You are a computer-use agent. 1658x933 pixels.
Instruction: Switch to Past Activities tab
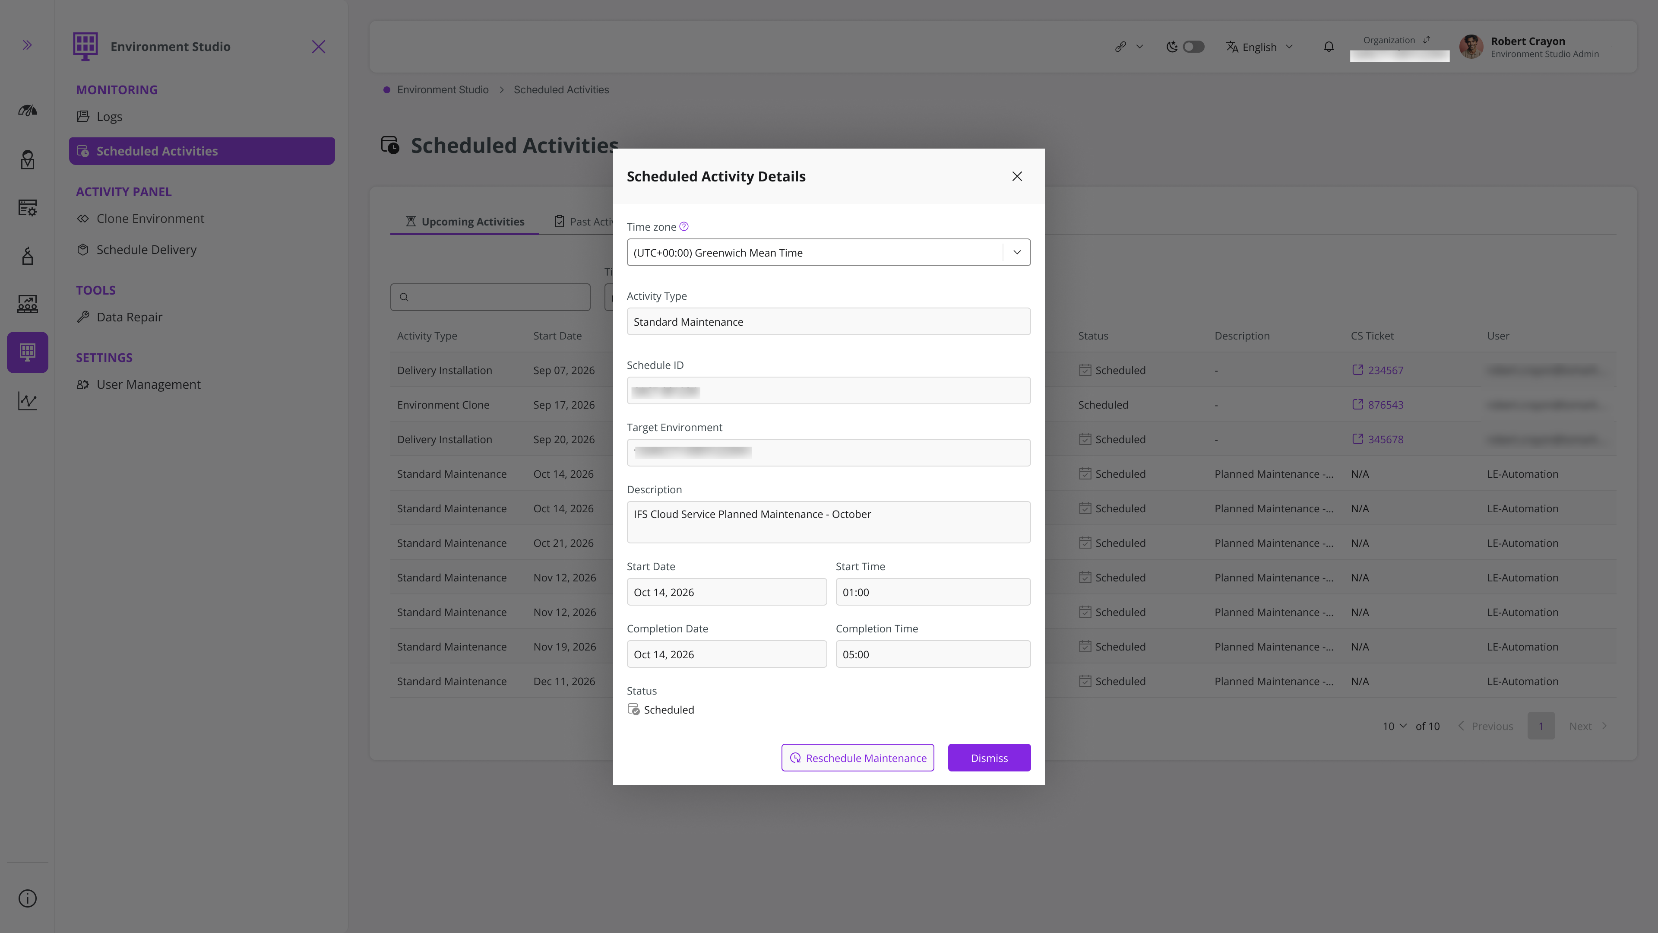(585, 222)
